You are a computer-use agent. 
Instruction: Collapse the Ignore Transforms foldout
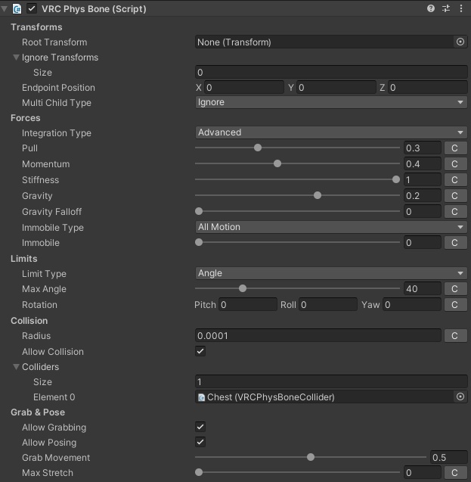click(17, 58)
